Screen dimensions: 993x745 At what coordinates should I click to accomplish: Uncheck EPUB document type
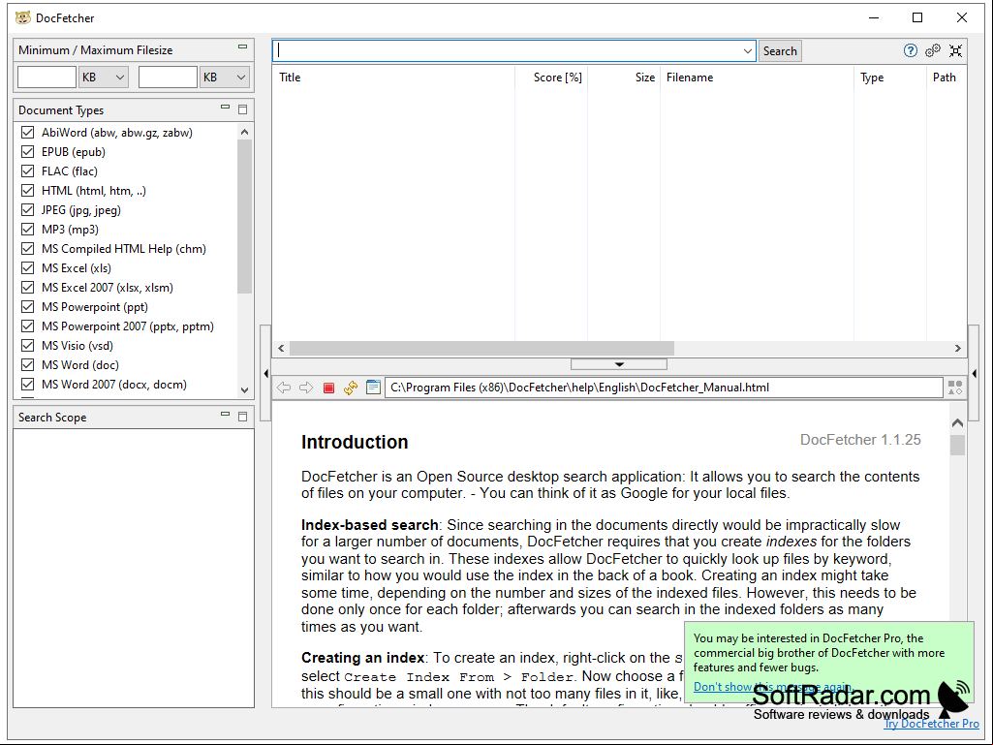(27, 152)
